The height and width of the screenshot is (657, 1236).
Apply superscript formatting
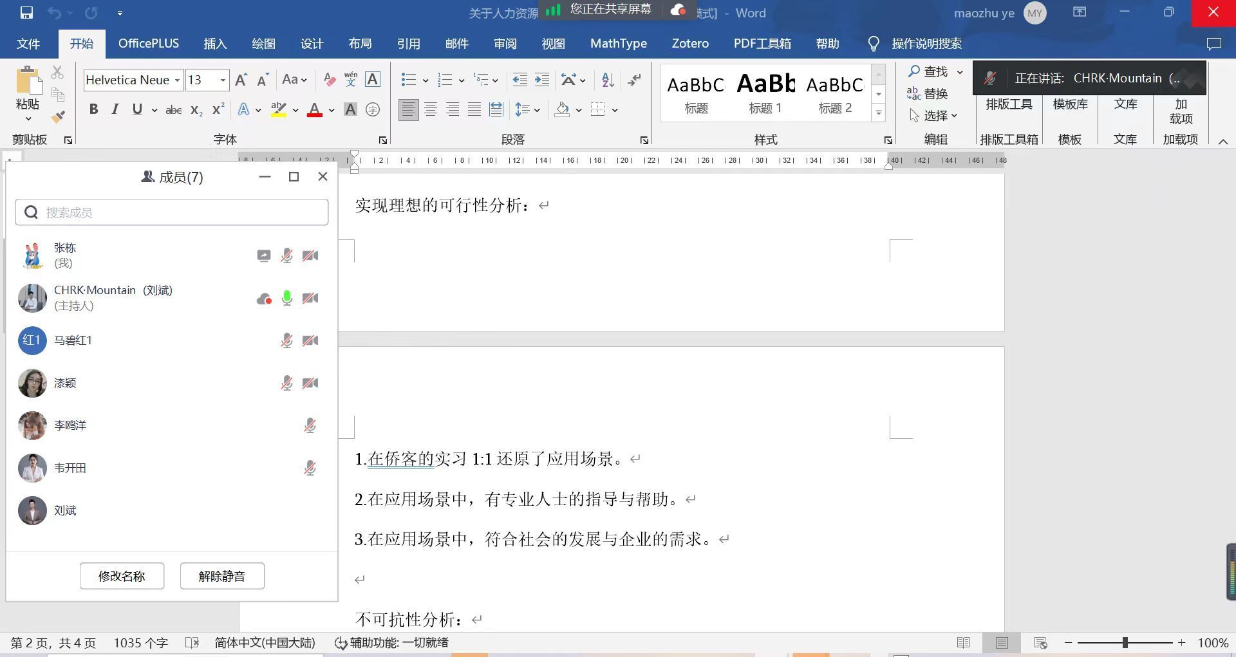[218, 109]
